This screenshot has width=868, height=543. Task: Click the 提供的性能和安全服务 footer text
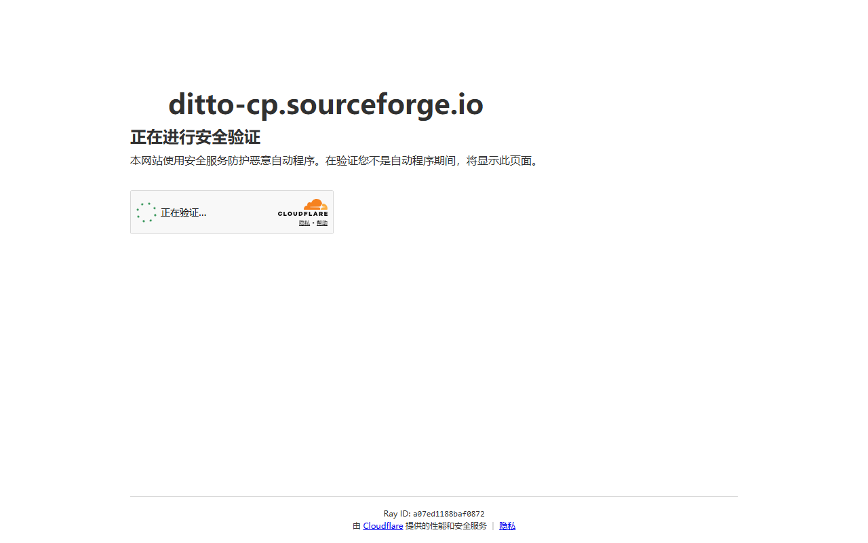[x=446, y=526]
